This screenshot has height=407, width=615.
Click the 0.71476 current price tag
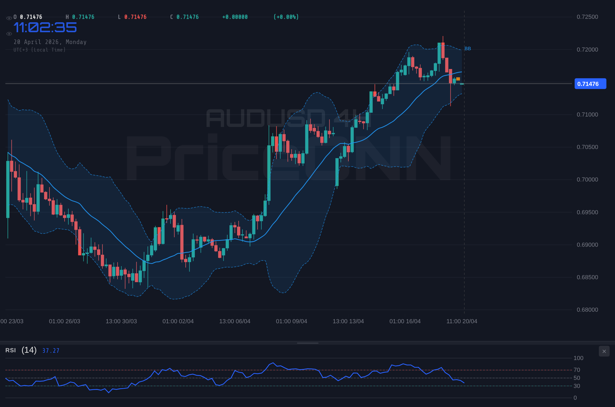coord(590,84)
